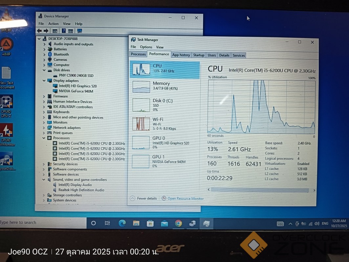Switch to the Startup tab
Screen dimensions: 349x262
coord(199,55)
